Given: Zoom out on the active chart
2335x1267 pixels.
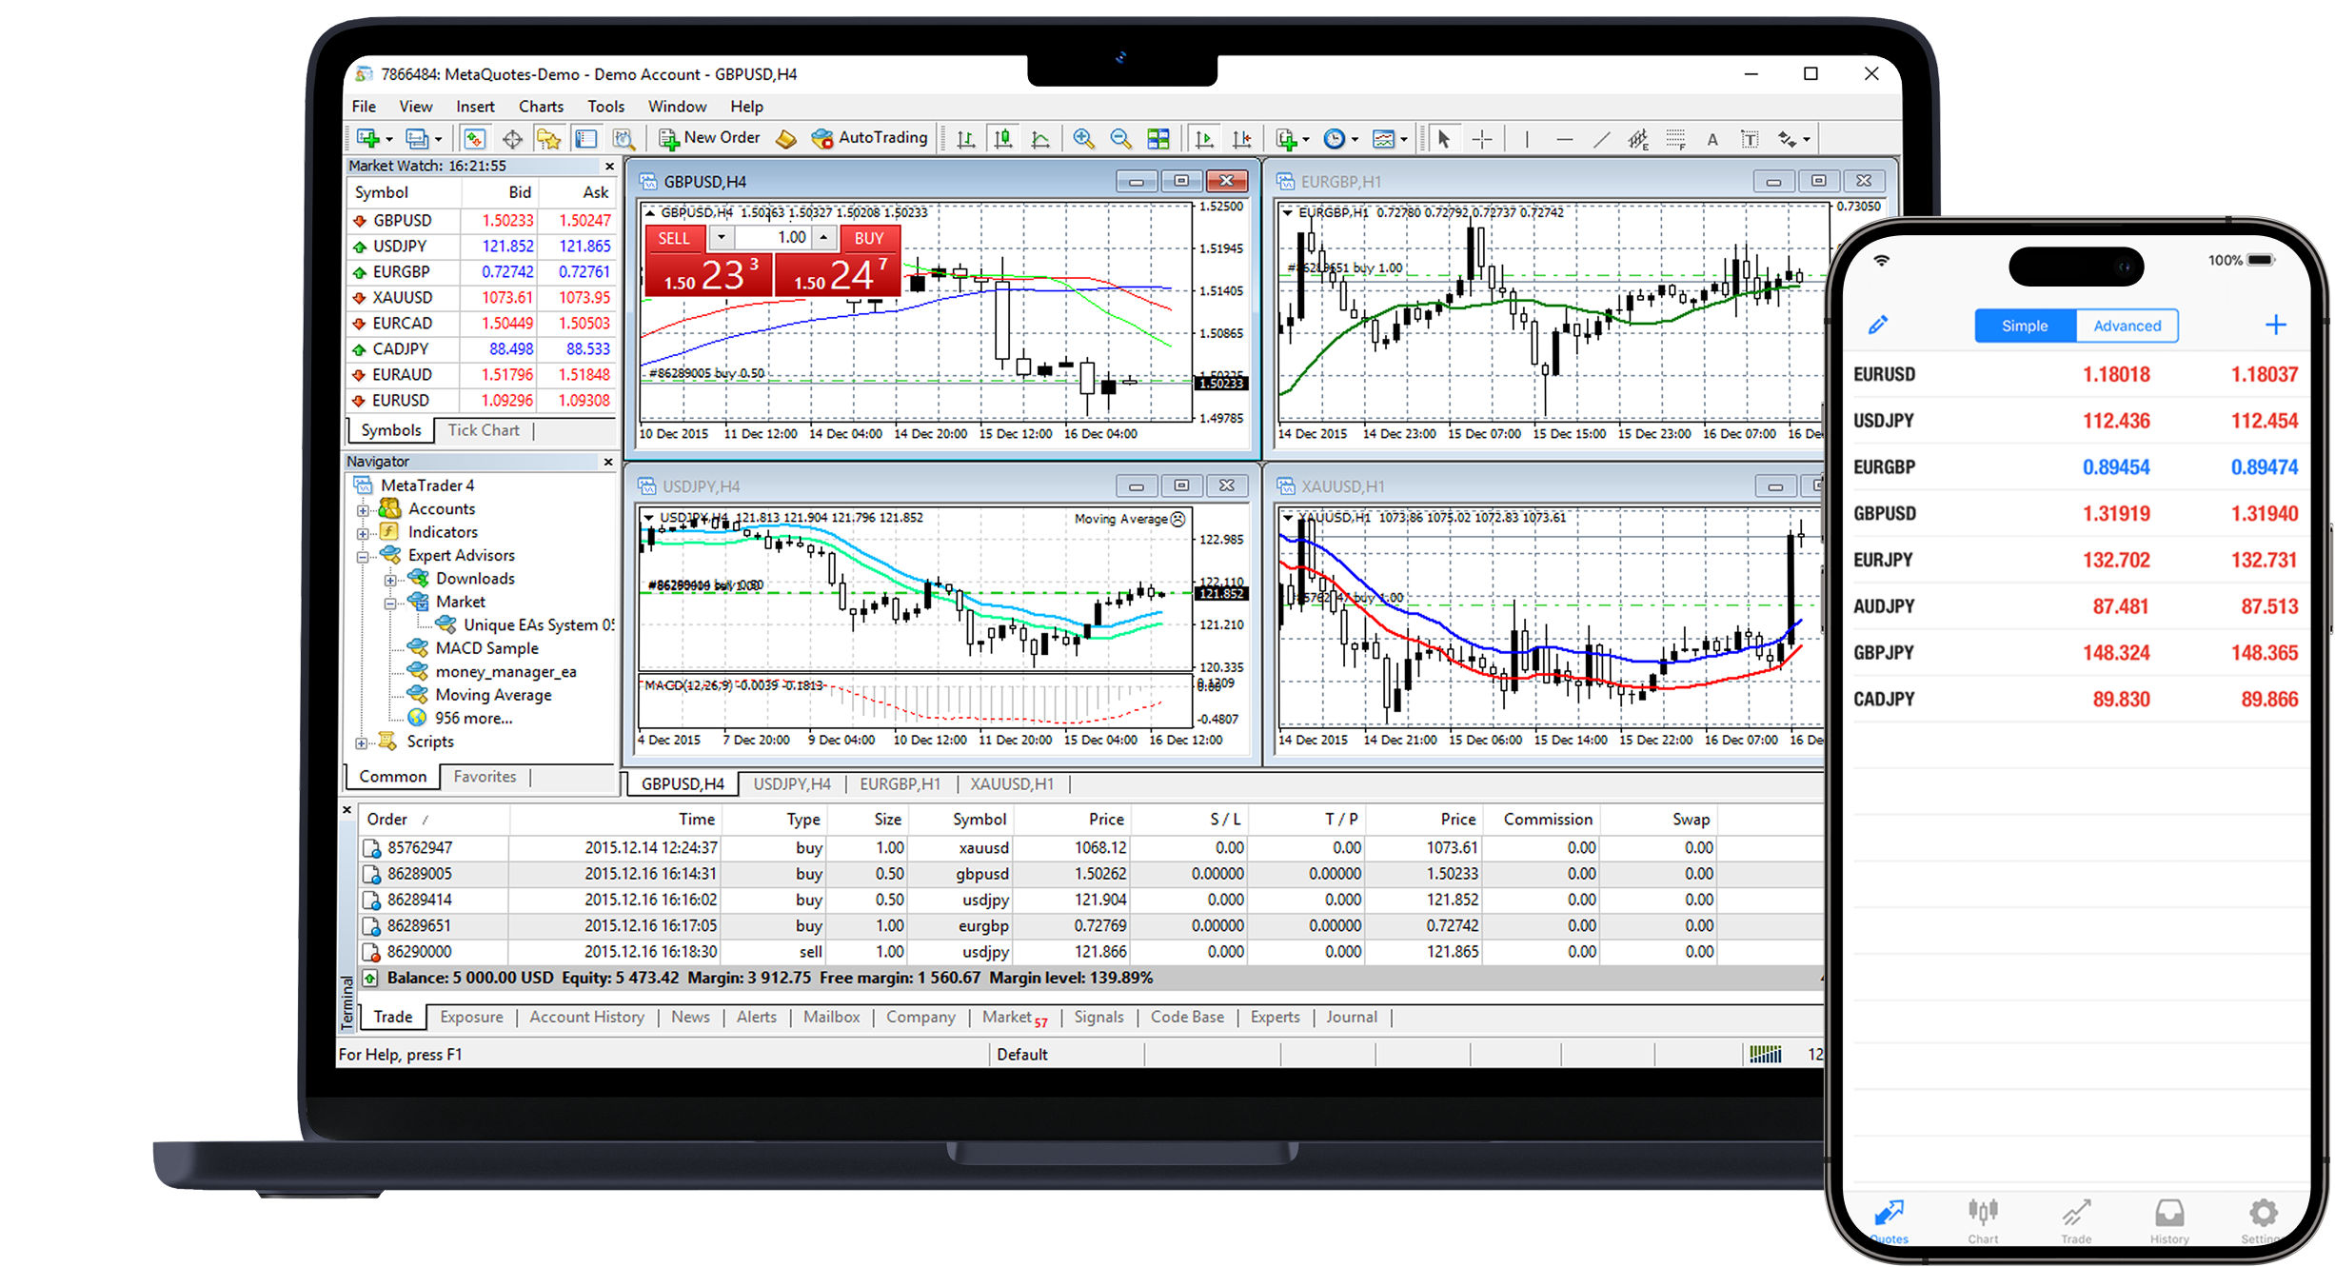Looking at the screenshot, I should coord(1119,139).
